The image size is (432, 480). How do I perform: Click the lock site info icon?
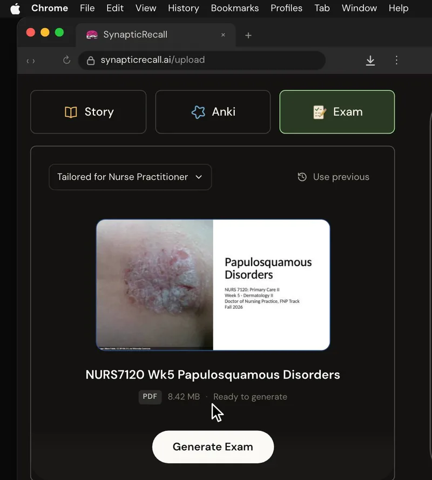pyautogui.click(x=91, y=60)
